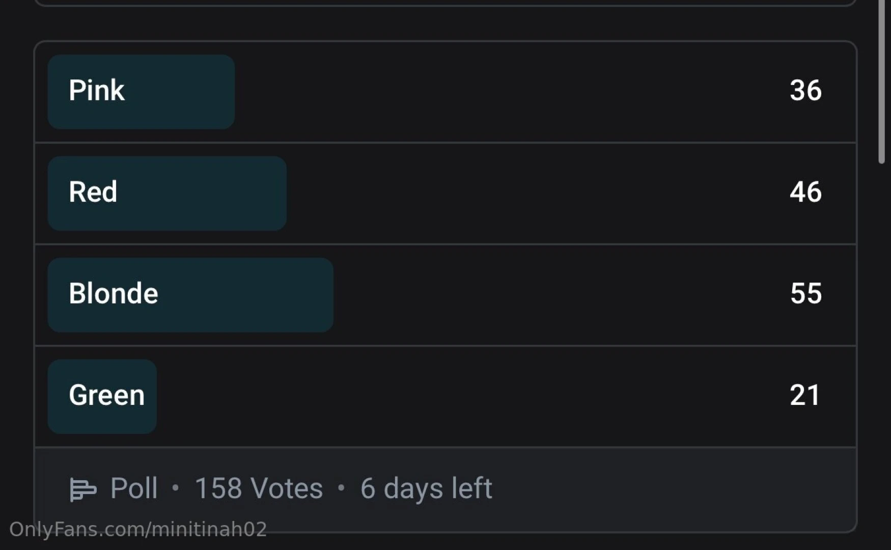
Task: Select the Red poll option bar
Action: pos(167,193)
